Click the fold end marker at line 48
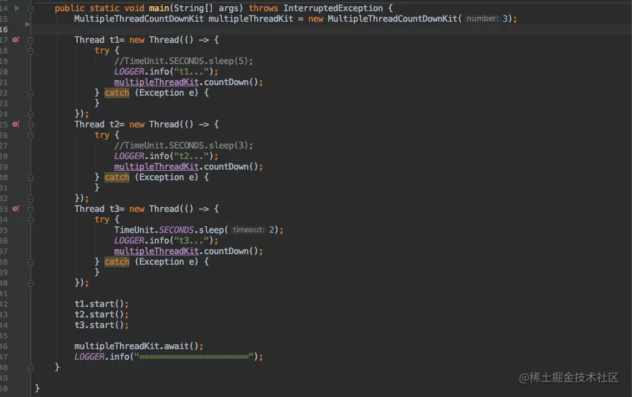Screen dimensions: 632x397 pyautogui.click(x=30, y=368)
